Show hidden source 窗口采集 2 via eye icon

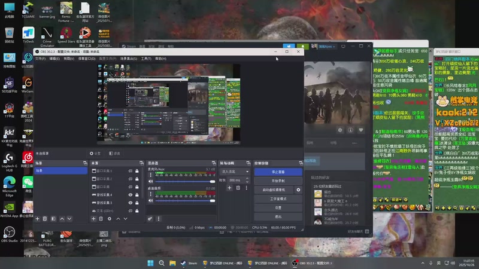coord(131,179)
